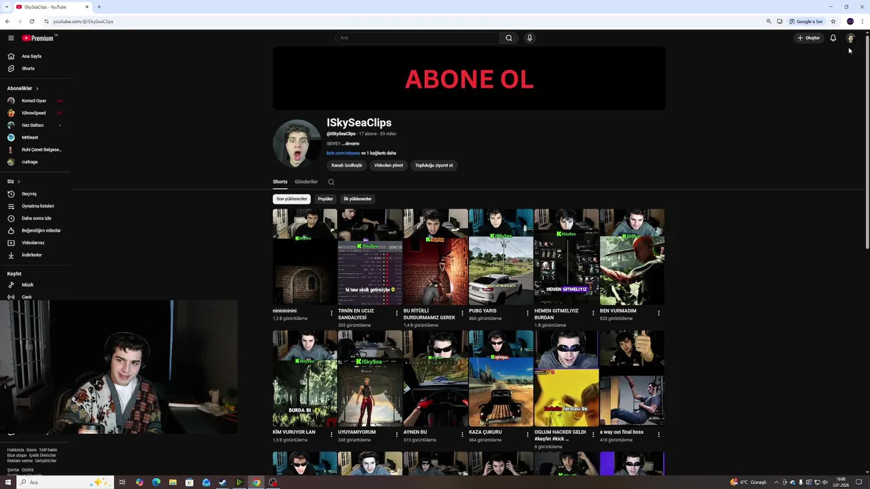
Task: Open HEMEN GITMELIYIZ BURDAN short thumbnail
Action: point(566,257)
